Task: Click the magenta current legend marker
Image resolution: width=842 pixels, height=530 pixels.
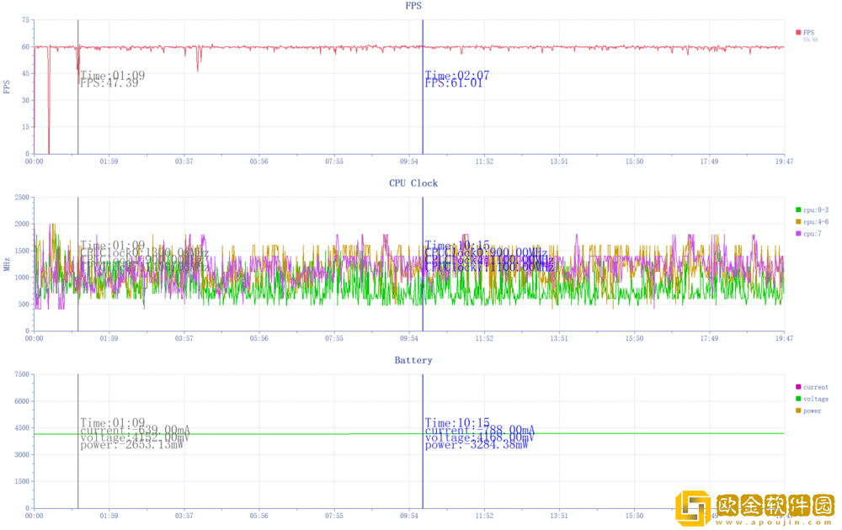Action: pyautogui.click(x=799, y=387)
